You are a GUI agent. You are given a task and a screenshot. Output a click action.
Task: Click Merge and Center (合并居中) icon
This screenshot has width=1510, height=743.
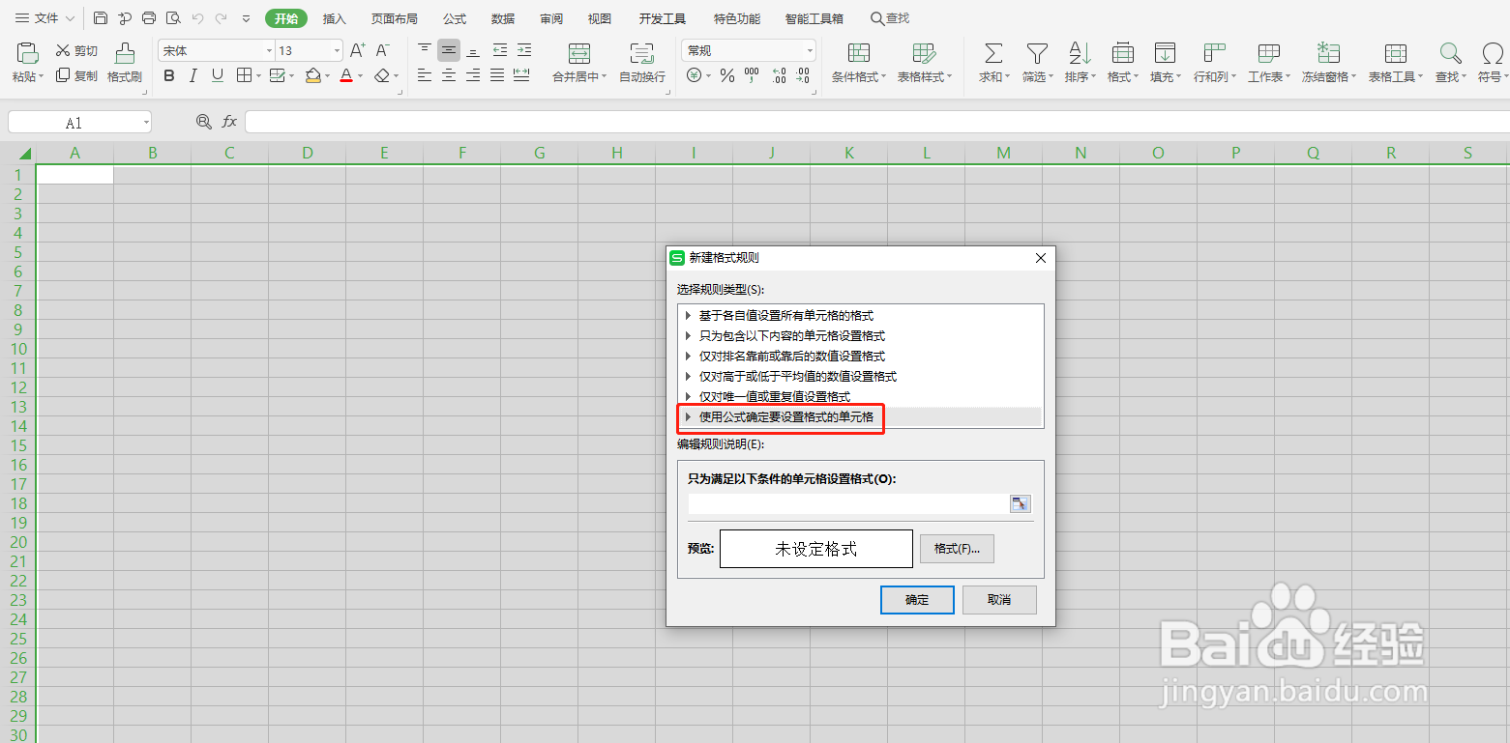coord(579,53)
